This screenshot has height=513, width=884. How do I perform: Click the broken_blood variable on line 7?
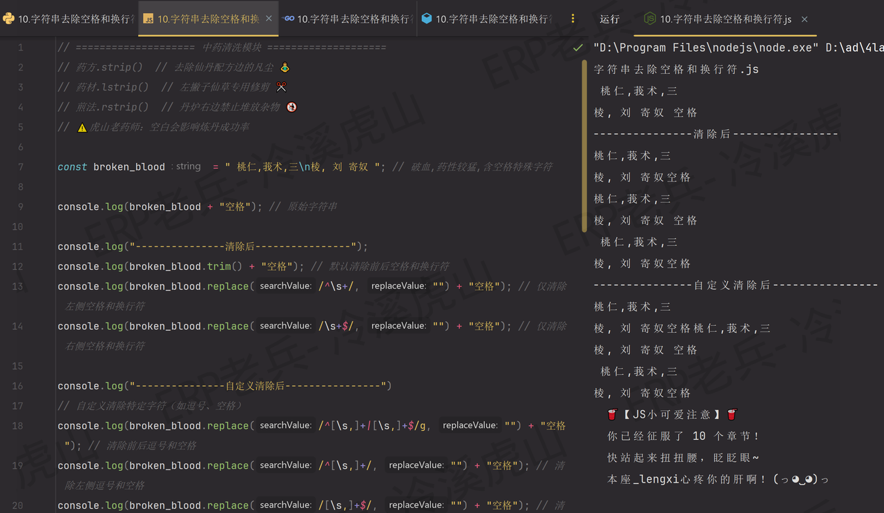tap(128, 166)
